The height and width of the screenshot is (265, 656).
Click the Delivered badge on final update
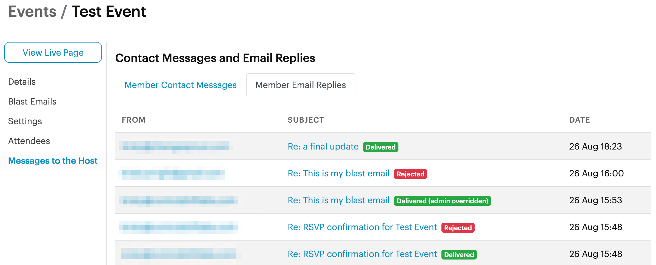tap(380, 147)
